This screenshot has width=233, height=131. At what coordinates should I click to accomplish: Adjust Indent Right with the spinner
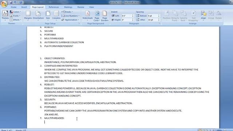pyautogui.click(x=133, y=20)
